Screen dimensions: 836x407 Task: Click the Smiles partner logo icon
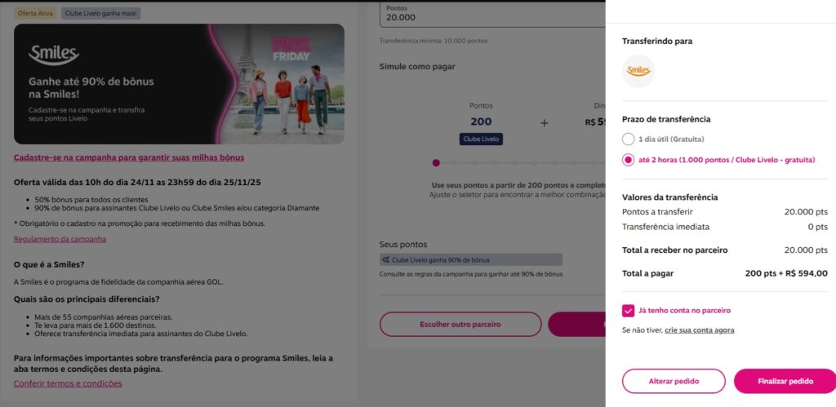638,72
